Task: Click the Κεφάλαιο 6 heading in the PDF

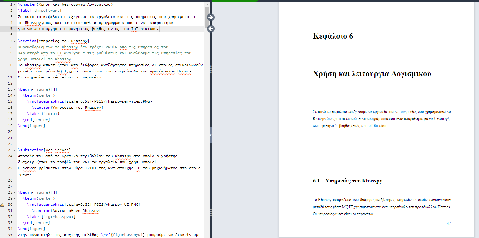Action: click(333, 36)
